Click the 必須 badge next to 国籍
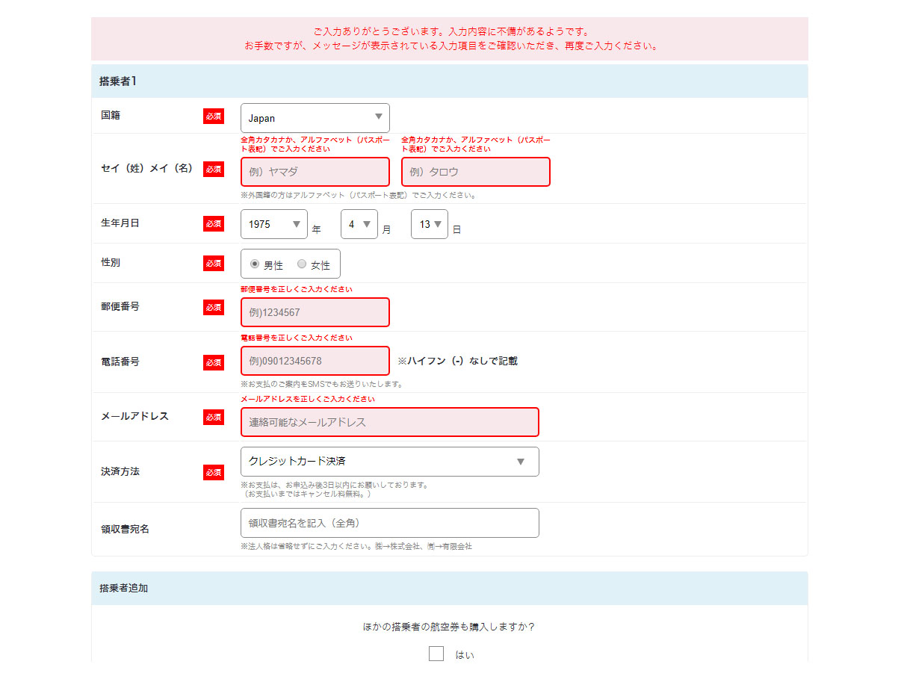901x679 pixels. pyautogui.click(x=214, y=117)
